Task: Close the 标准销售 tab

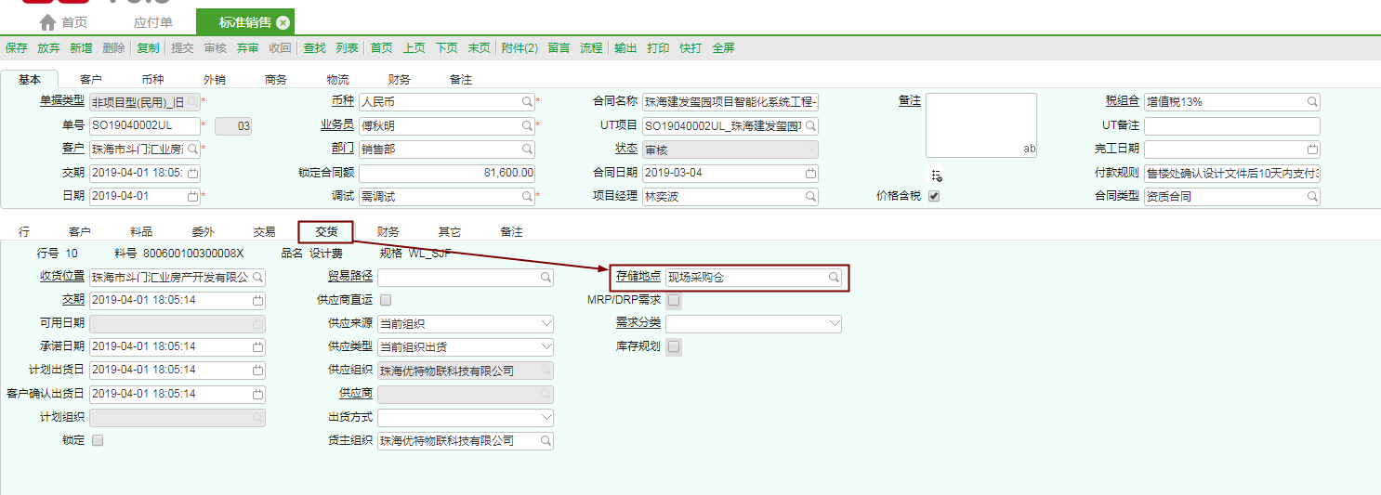Action: 283,22
